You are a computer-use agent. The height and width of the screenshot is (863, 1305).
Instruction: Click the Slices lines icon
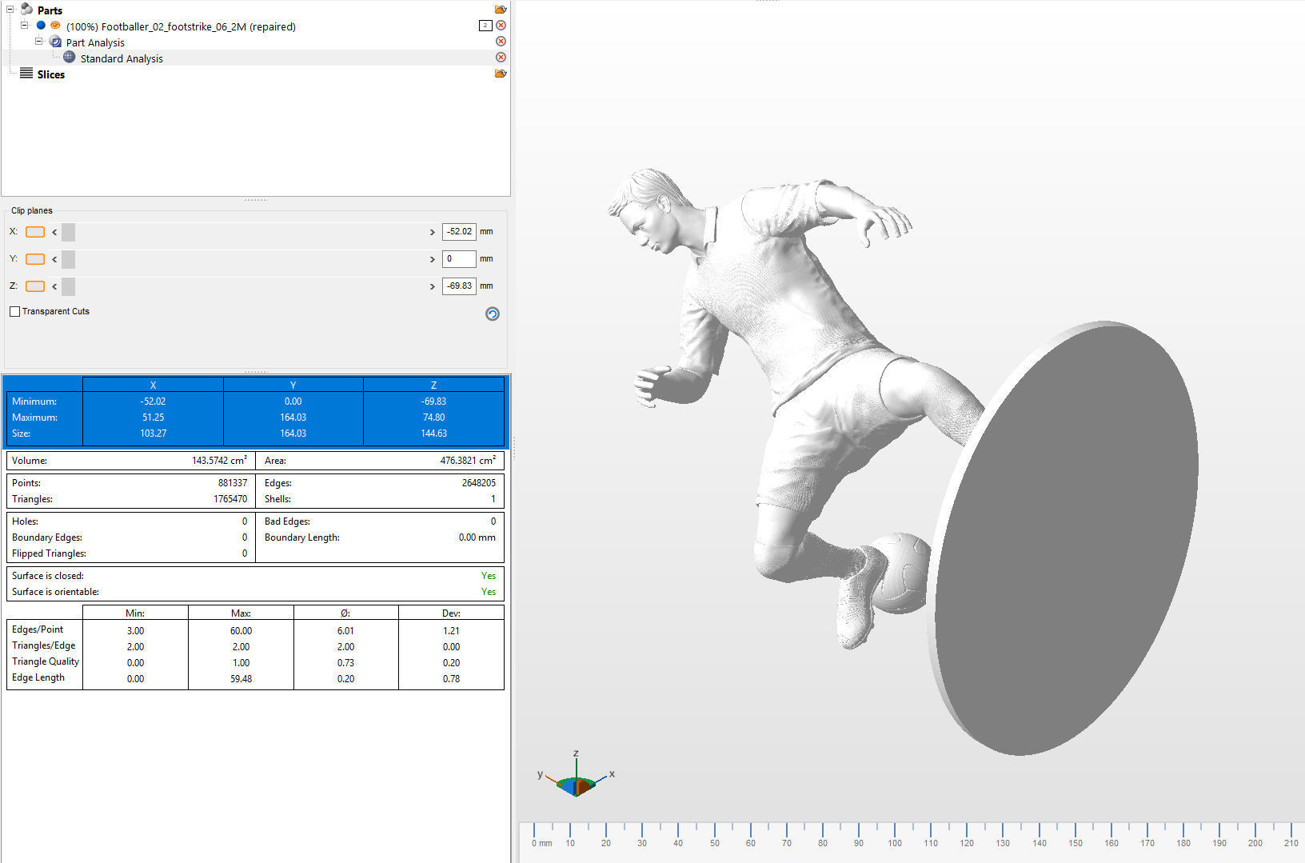pyautogui.click(x=26, y=74)
